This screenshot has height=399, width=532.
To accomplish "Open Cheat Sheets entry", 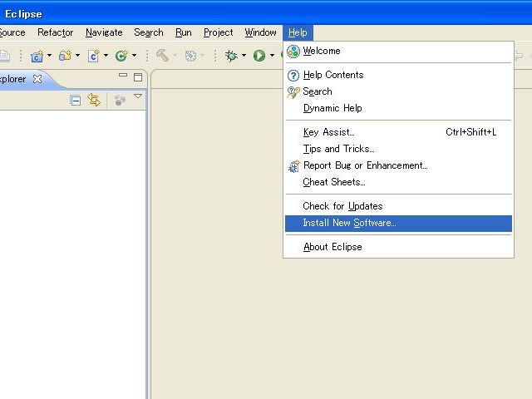I will [398, 182].
